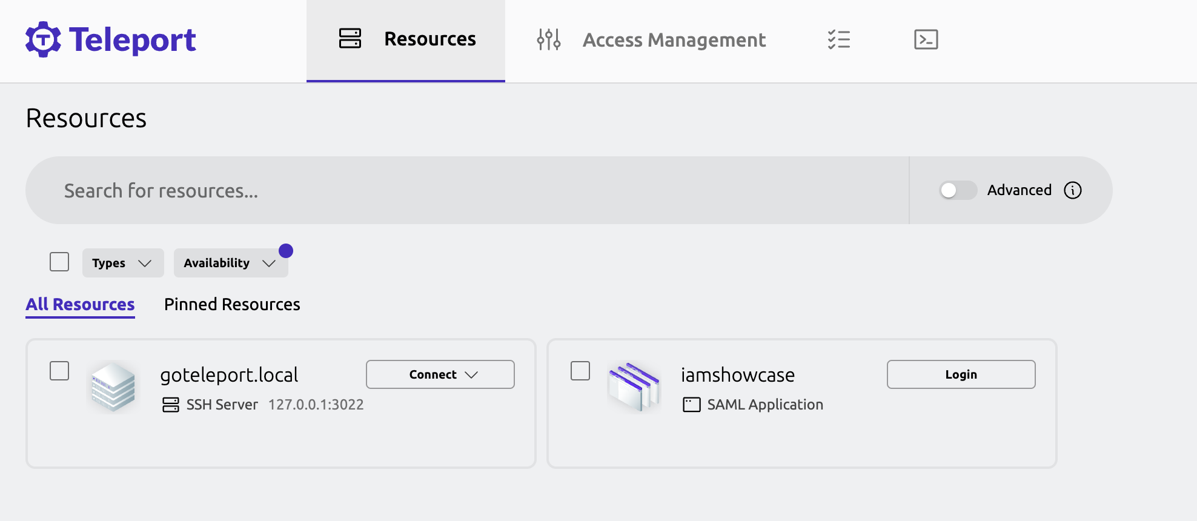
Task: Expand the Types filter dropdown
Action: [122, 263]
